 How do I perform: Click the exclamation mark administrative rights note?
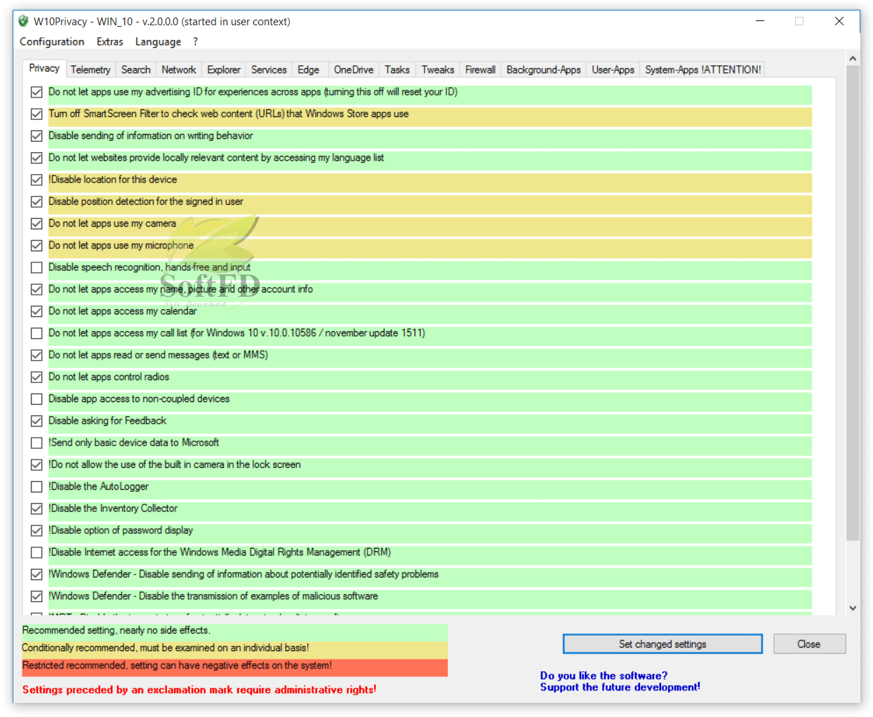(199, 690)
